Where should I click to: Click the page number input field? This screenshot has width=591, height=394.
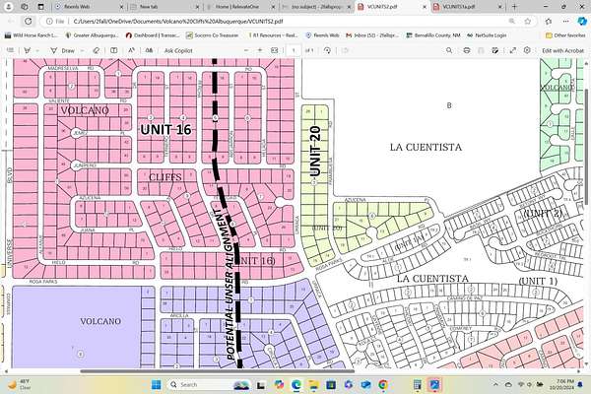[294, 49]
